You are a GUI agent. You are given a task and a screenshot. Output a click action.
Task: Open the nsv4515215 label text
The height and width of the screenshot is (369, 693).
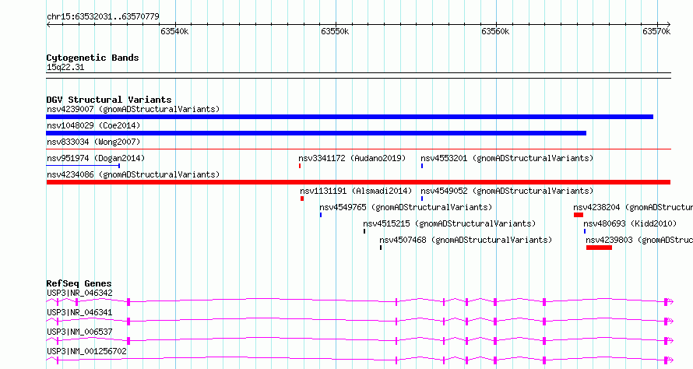coord(449,223)
